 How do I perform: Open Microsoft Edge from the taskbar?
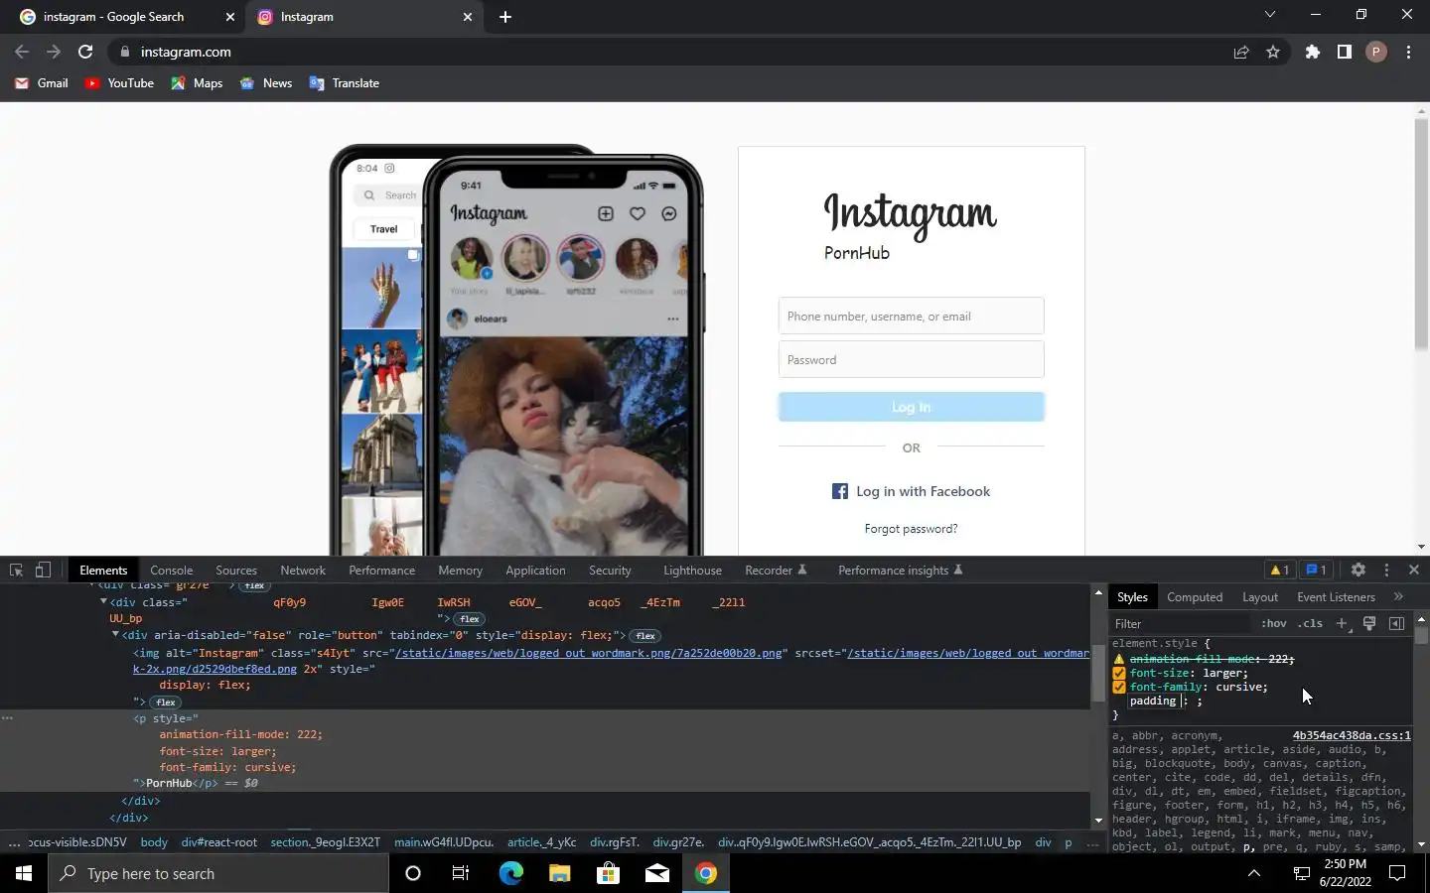point(510,873)
